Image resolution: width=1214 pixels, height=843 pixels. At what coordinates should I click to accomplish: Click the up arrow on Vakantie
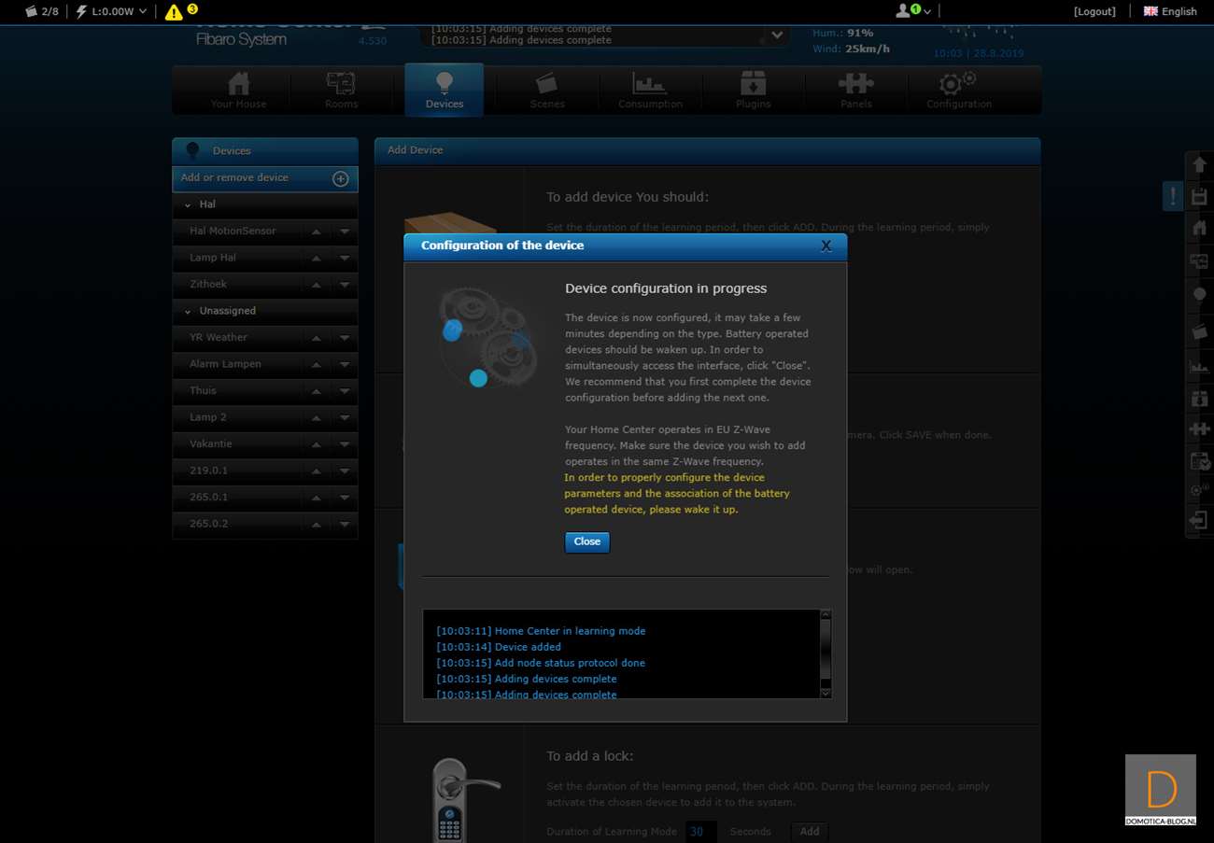coord(317,444)
